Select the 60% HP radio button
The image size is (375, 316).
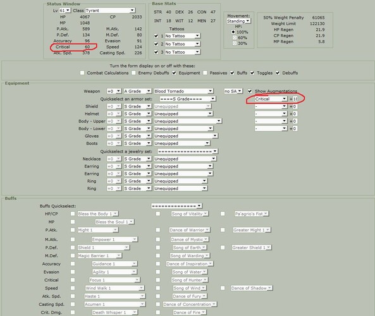235,37
